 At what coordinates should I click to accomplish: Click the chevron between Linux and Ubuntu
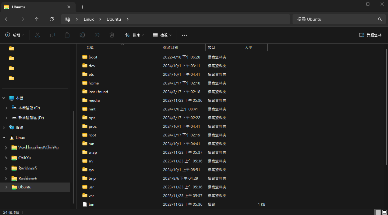[100, 19]
